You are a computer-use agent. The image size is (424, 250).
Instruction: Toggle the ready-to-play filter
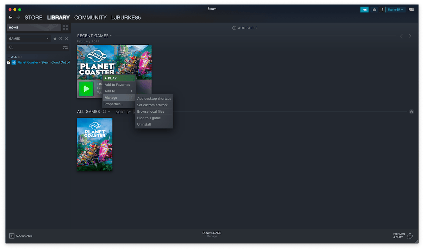[66, 38]
